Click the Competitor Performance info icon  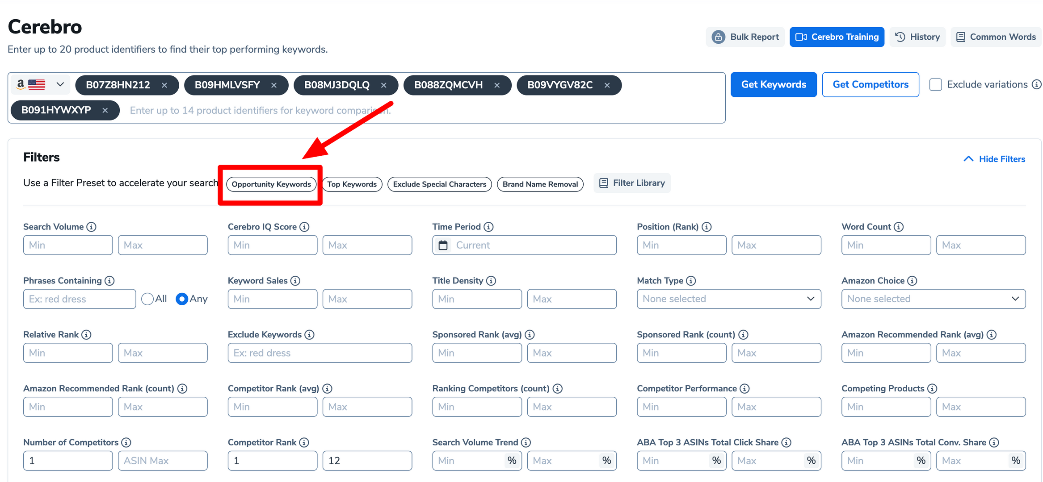pyautogui.click(x=744, y=389)
